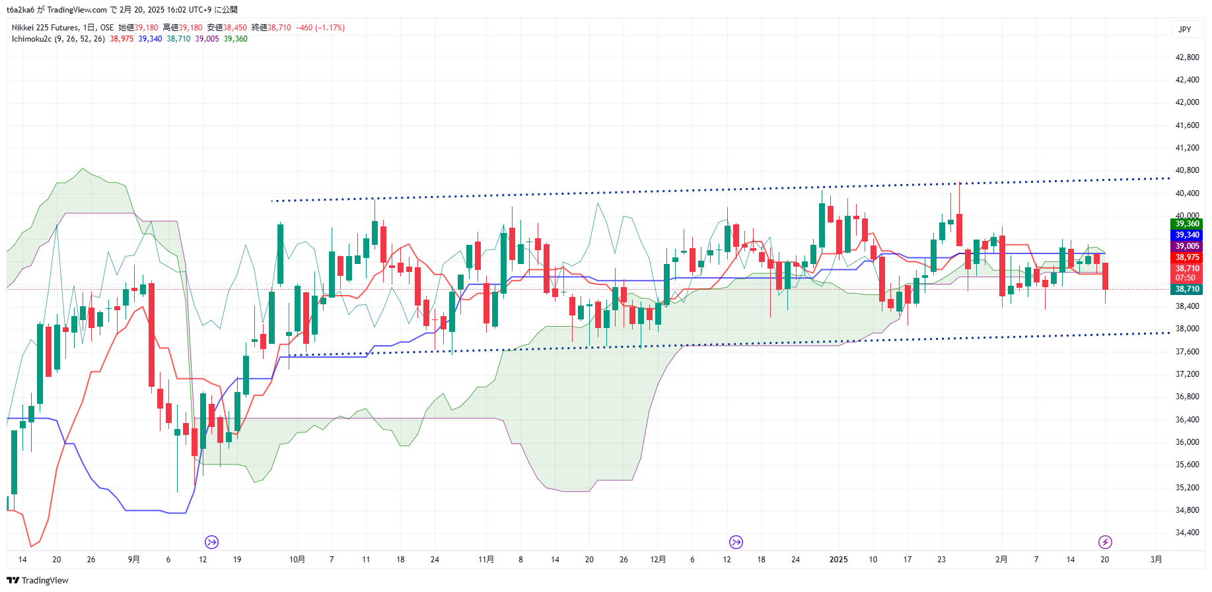Click the event marker icon near September 12
Image resolution: width=1212 pixels, height=592 pixels.
coord(211,542)
